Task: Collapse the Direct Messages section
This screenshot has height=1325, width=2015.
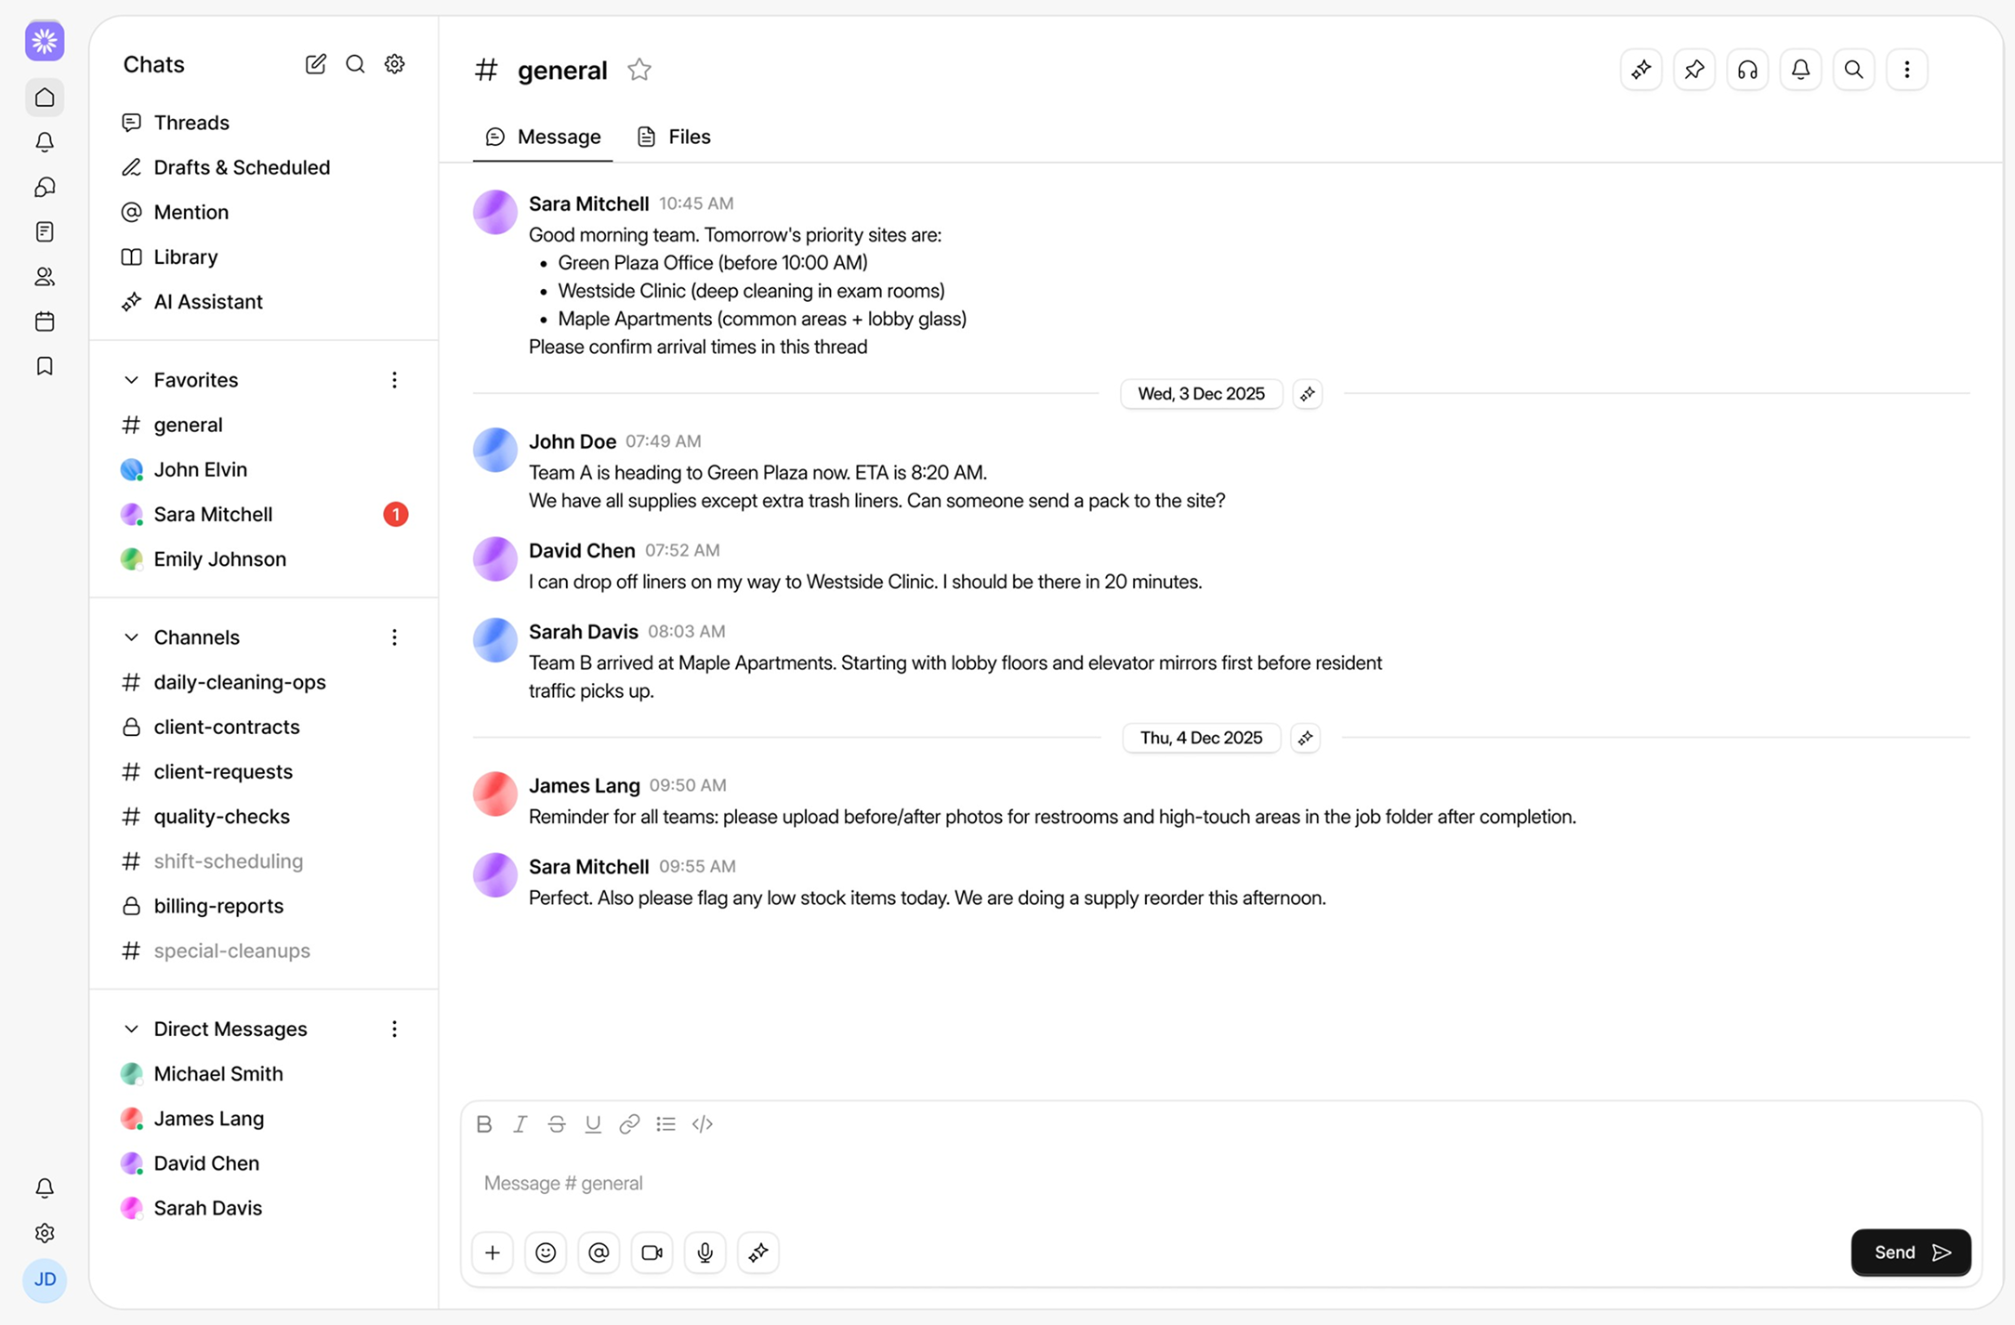Action: [x=131, y=1029]
